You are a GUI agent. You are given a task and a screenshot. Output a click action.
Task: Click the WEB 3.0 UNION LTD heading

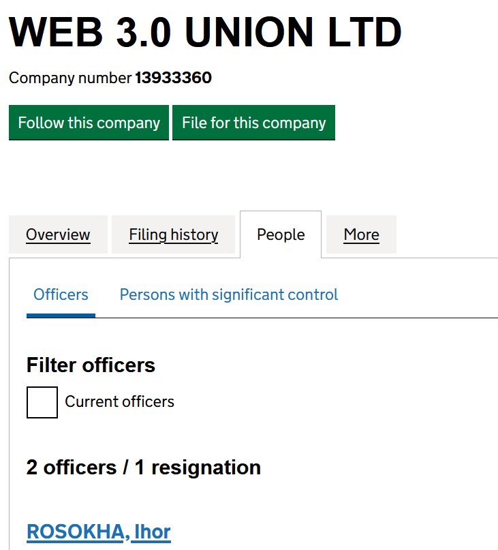(x=205, y=32)
